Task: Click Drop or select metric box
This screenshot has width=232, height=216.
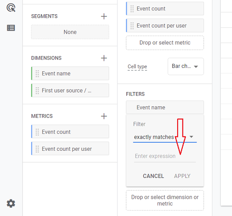Action: (165, 43)
